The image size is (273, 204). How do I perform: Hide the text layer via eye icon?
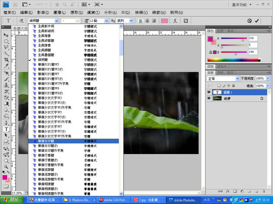click(209, 92)
